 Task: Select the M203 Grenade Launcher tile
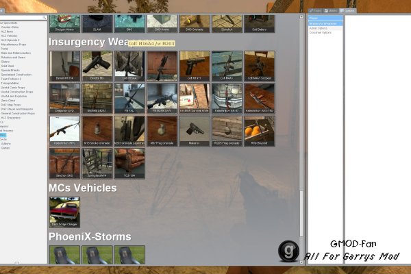(x=129, y=131)
